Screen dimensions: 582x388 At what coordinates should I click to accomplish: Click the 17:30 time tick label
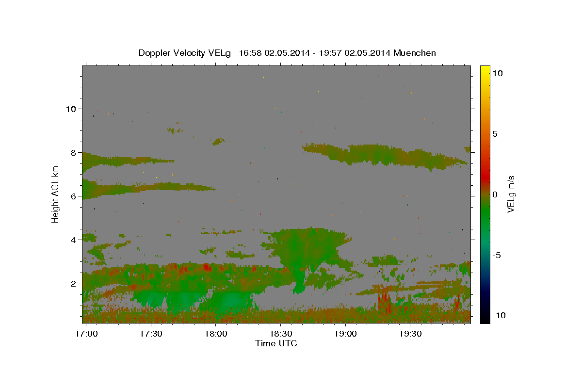[151, 334]
